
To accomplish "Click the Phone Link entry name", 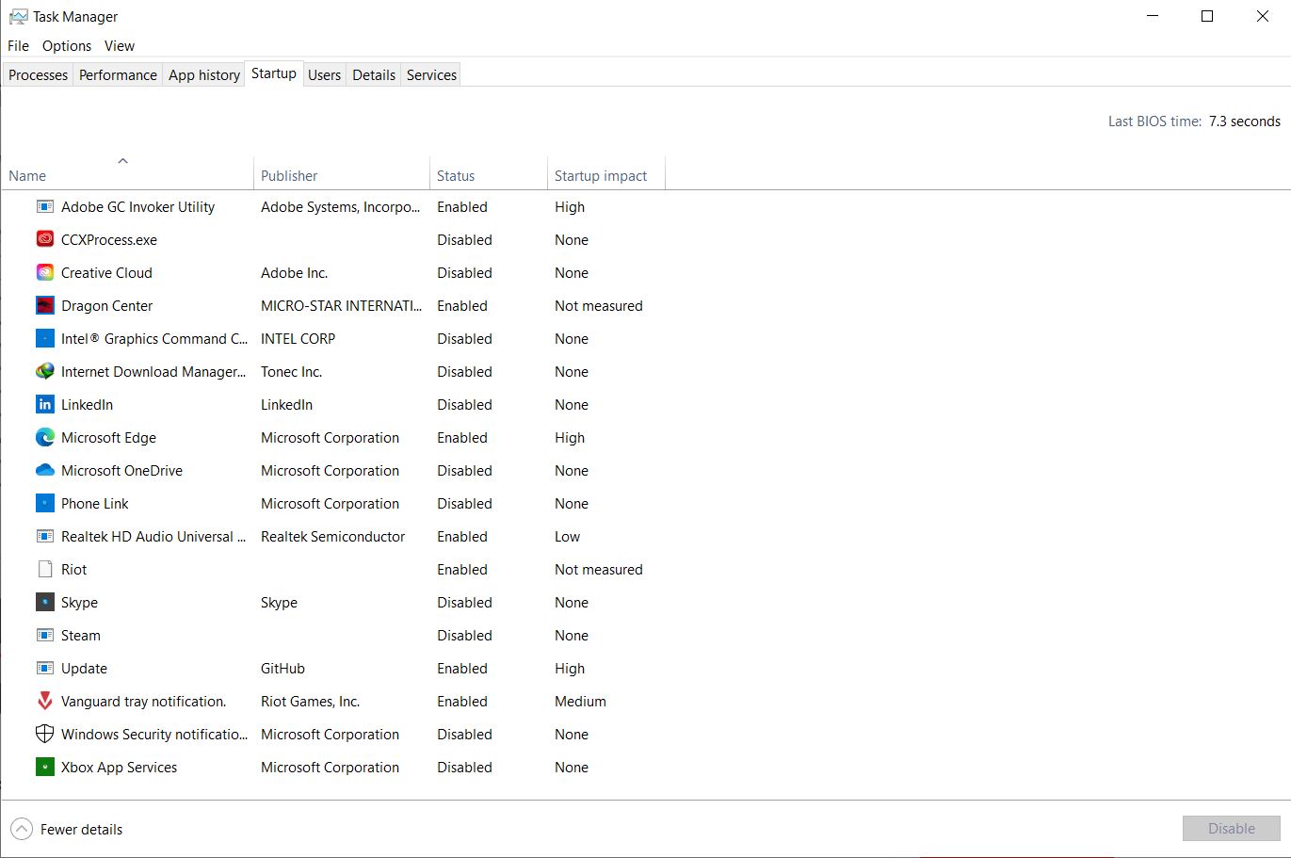I will [x=95, y=503].
